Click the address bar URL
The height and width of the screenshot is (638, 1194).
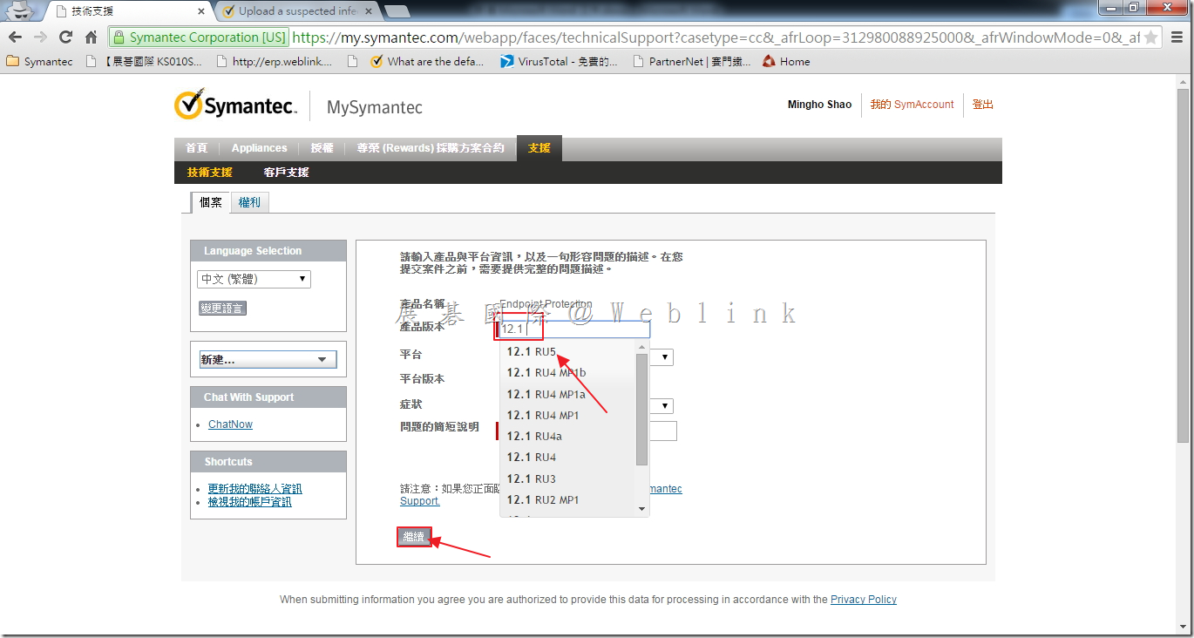coord(715,37)
